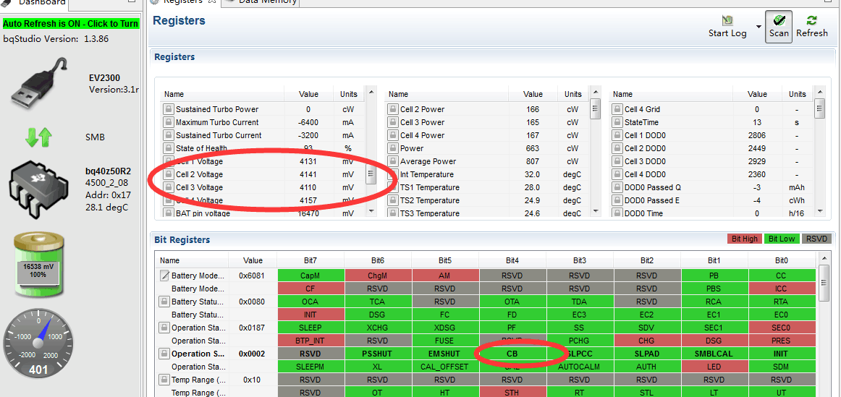Select the 0x6081 Battery Mode value
The height and width of the screenshot is (397, 841).
252,276
